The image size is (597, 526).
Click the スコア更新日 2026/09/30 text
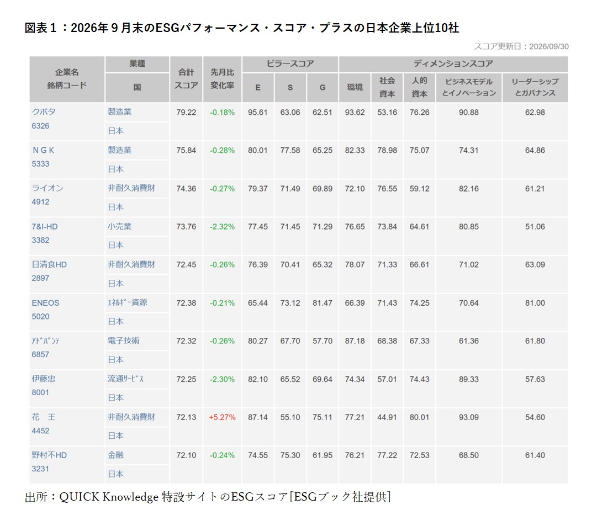(521, 46)
